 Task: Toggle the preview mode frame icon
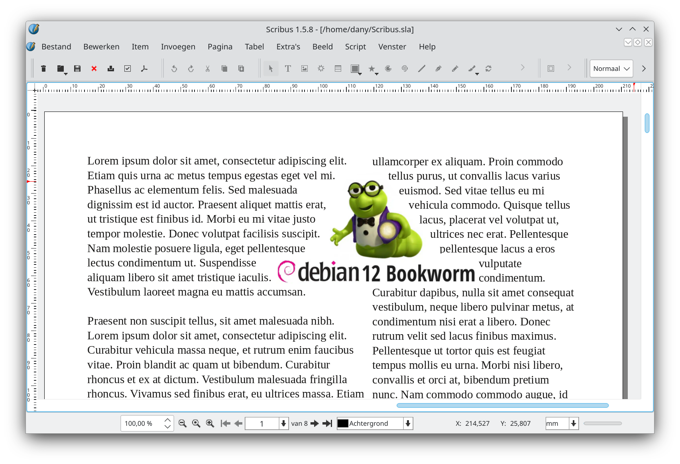tap(551, 69)
